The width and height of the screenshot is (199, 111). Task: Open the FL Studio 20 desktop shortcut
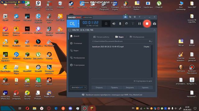click(x=126, y=5)
